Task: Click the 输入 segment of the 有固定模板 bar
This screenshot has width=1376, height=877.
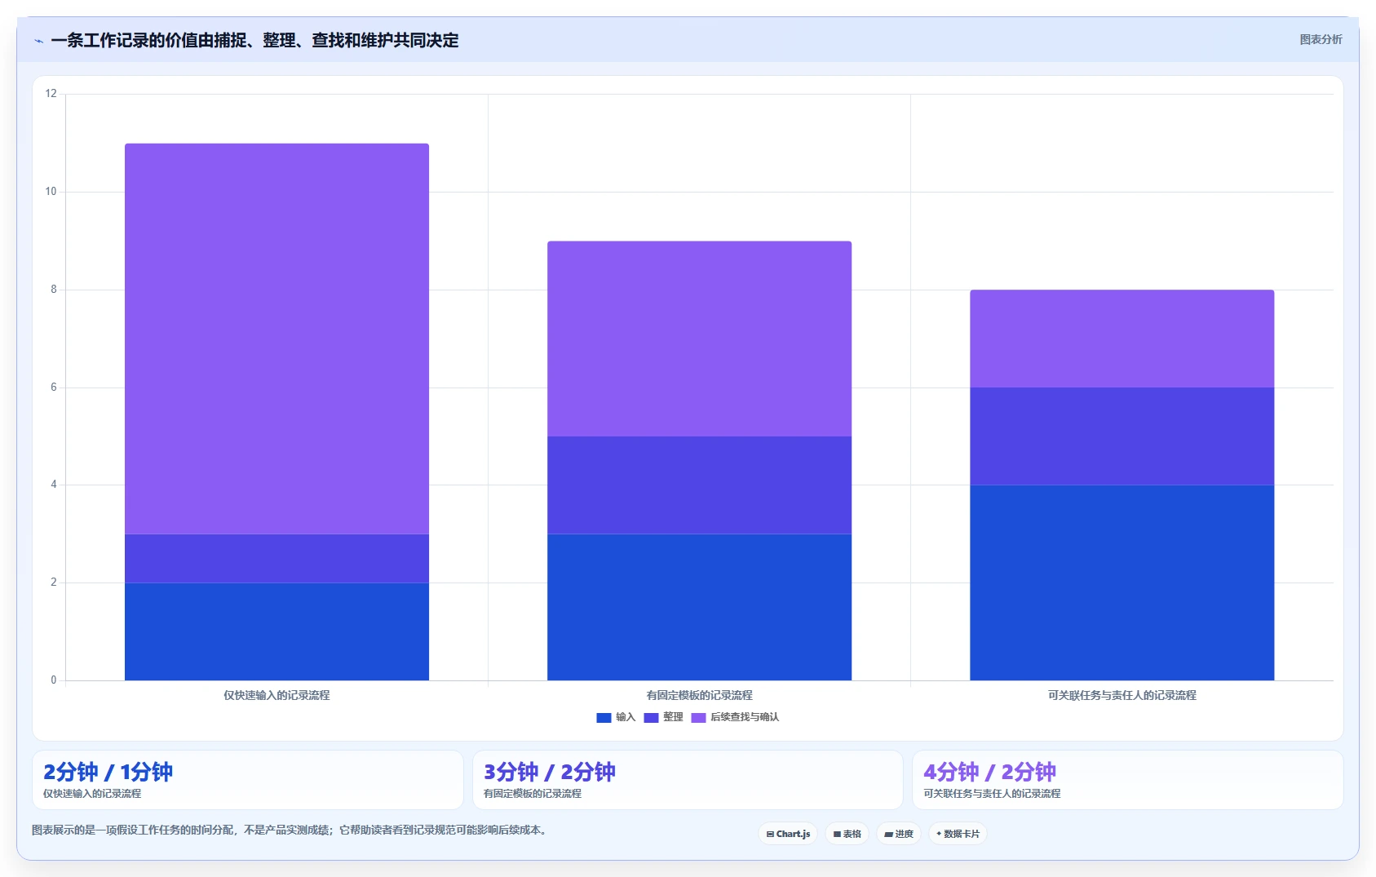Action: point(699,607)
